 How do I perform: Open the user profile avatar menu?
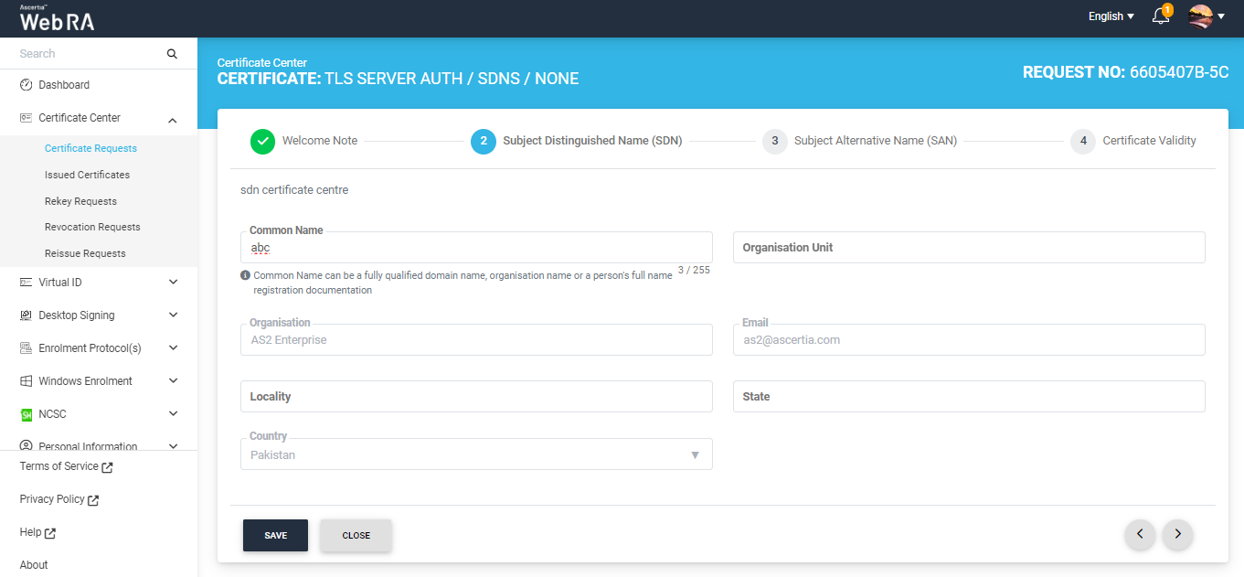pyautogui.click(x=1206, y=16)
